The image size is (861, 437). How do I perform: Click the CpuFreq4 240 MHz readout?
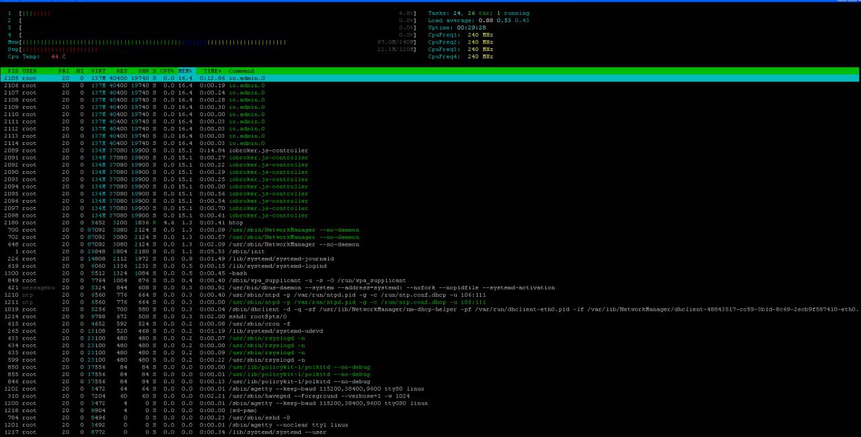461,56
